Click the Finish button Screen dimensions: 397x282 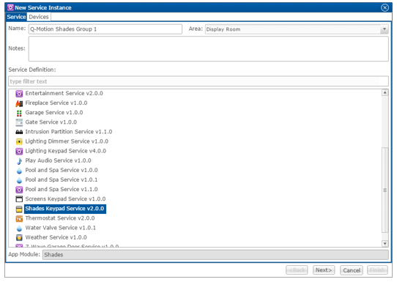pyautogui.click(x=377, y=270)
